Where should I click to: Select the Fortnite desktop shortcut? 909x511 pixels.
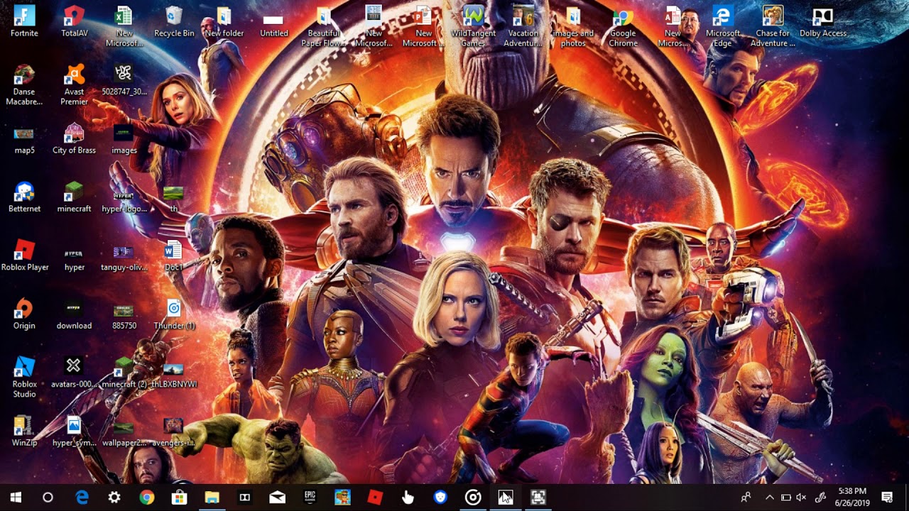click(24, 21)
